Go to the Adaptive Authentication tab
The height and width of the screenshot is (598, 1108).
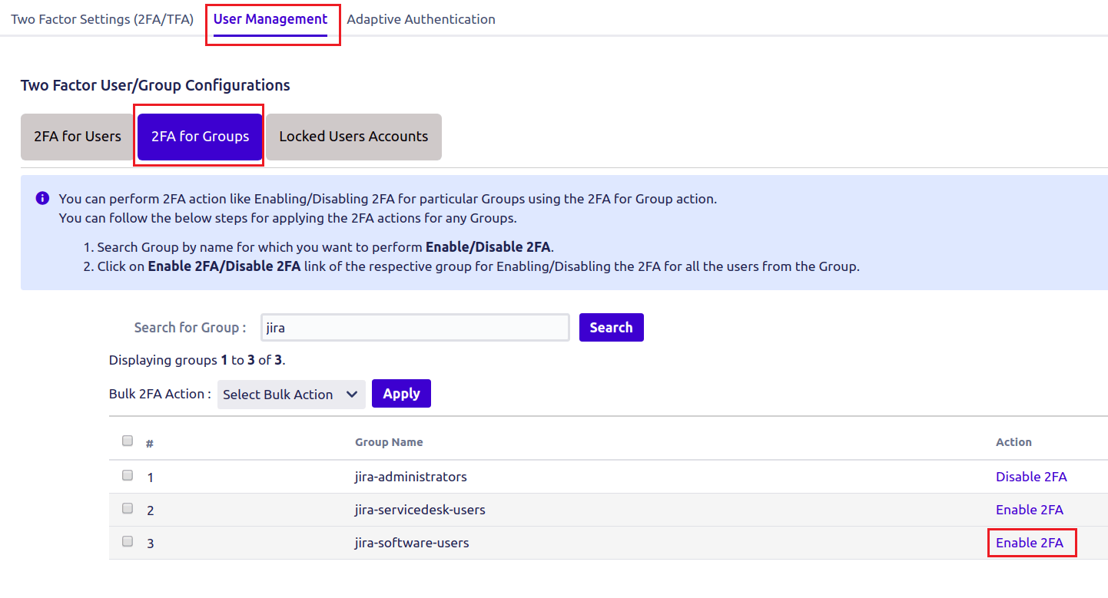tap(421, 19)
